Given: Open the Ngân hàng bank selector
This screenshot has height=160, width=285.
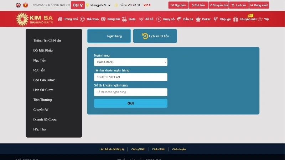Looking at the screenshot, I should 130,62.
